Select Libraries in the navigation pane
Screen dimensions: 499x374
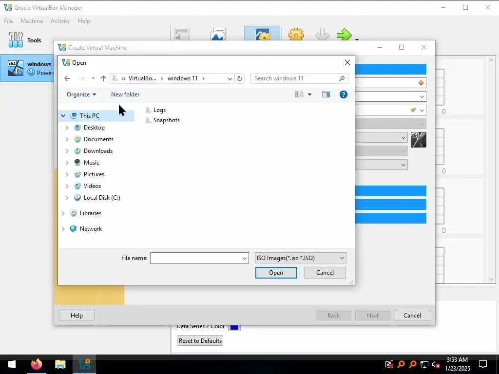[x=90, y=213]
